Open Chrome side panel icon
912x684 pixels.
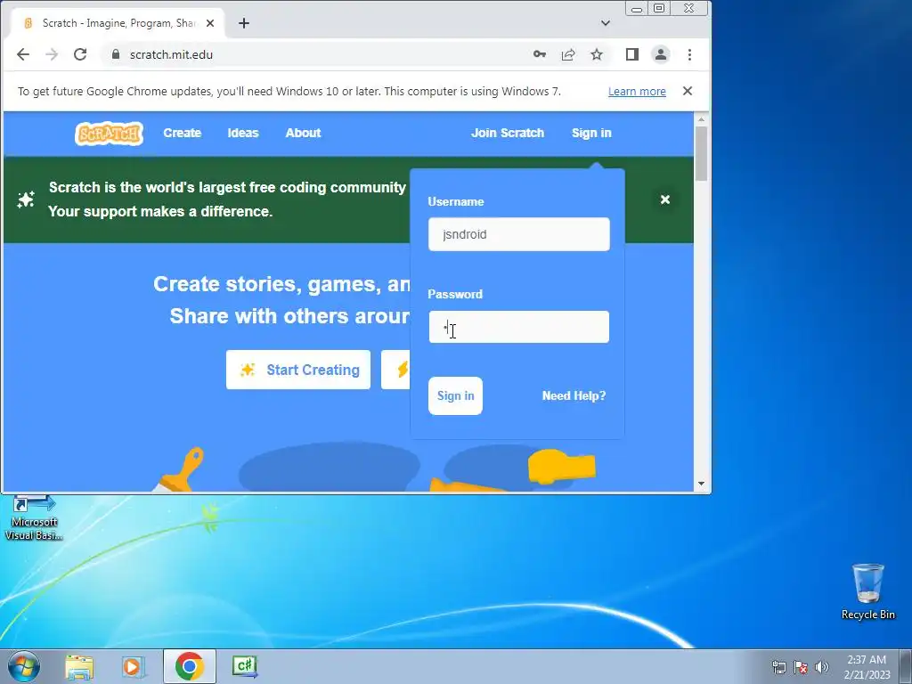tap(632, 54)
